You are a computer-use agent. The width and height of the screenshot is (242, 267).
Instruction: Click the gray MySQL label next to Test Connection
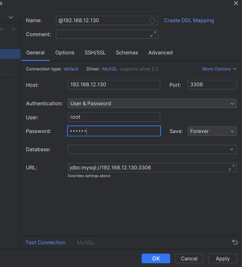point(85,242)
